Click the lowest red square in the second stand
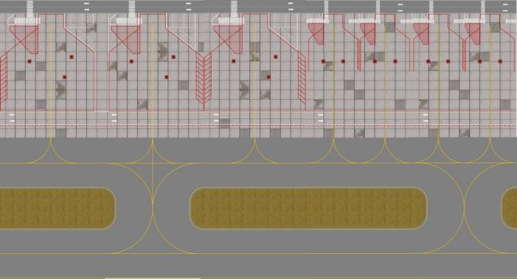Image resolution: width=517 pixels, height=279 pixels. pos(167,77)
